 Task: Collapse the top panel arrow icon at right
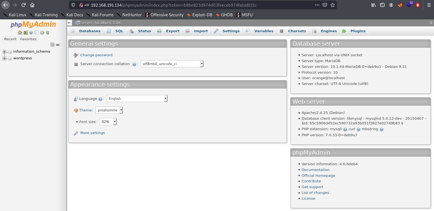(431, 23)
